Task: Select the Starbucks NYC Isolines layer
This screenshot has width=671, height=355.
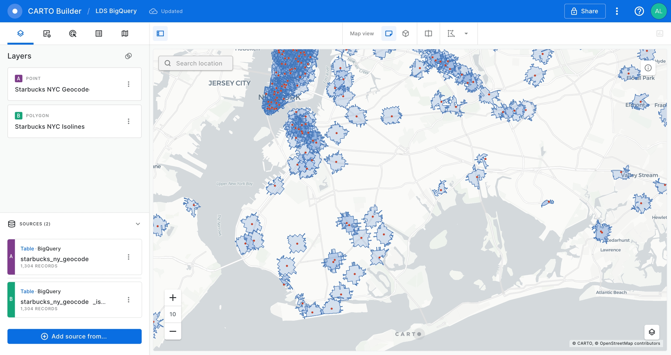Action: click(74, 121)
